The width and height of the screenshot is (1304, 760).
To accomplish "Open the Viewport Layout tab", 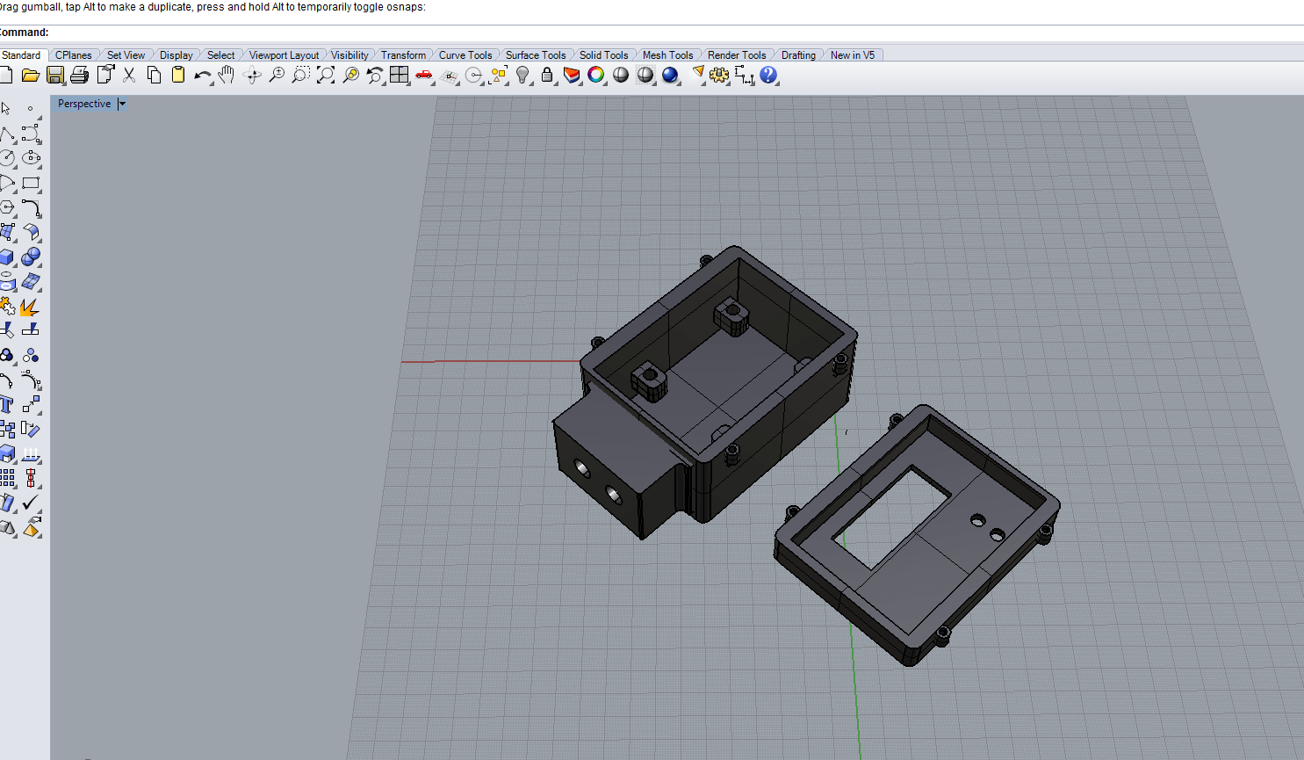I will pyautogui.click(x=284, y=54).
